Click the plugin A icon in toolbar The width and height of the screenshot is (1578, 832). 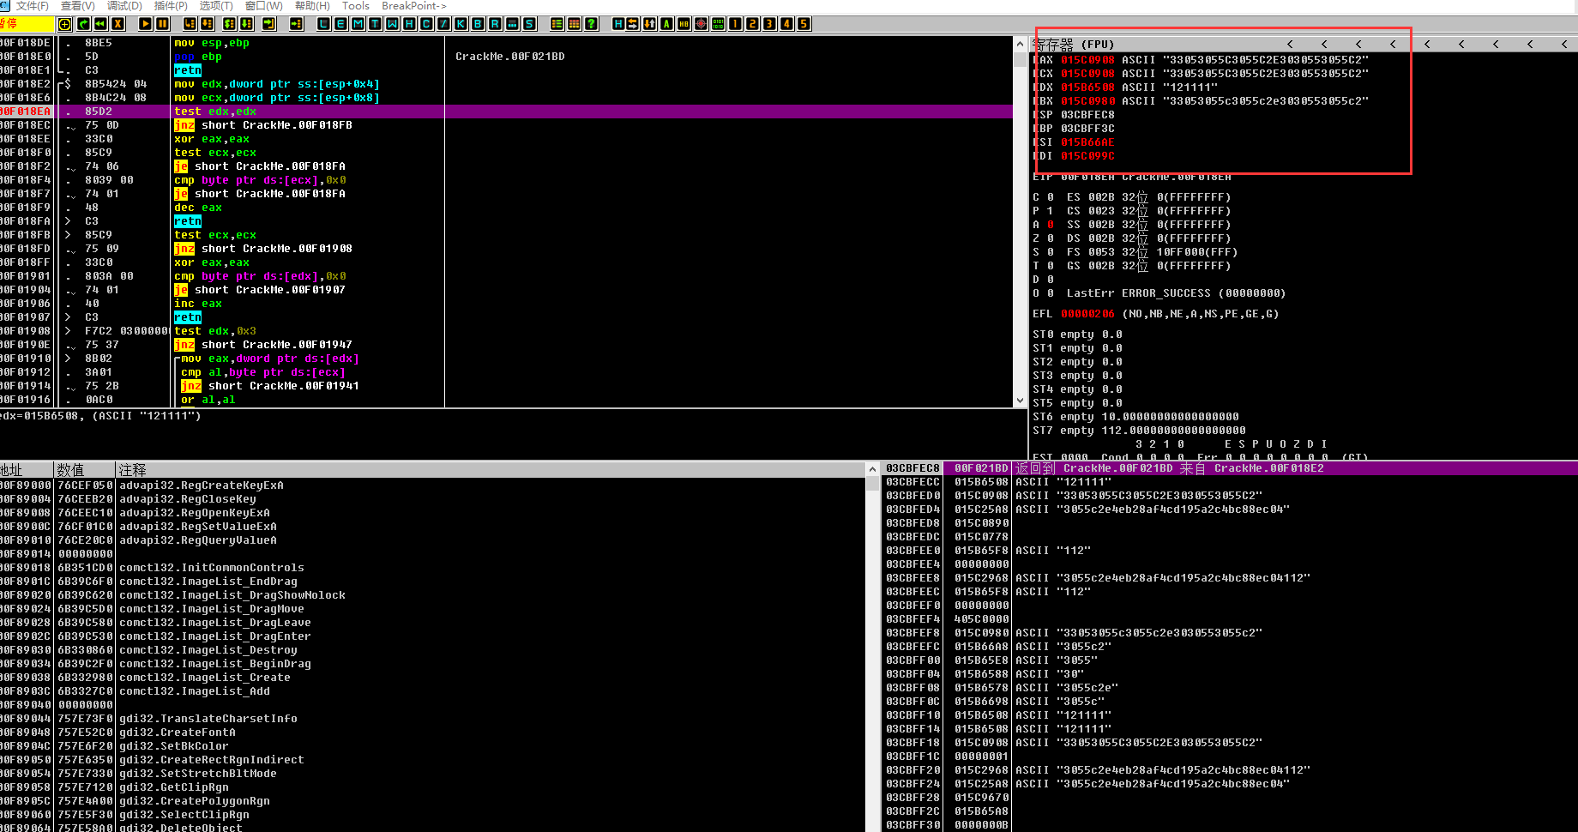point(666,24)
